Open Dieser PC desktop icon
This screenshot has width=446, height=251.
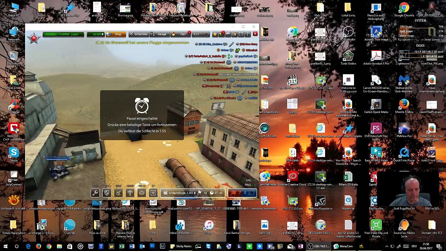tap(14, 10)
